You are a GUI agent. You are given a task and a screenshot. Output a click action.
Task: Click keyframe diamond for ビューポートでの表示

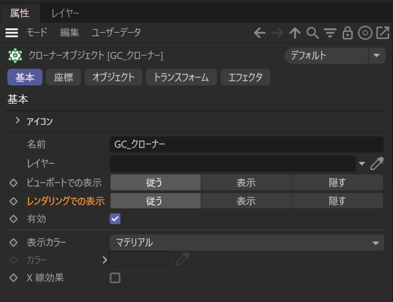click(x=13, y=183)
